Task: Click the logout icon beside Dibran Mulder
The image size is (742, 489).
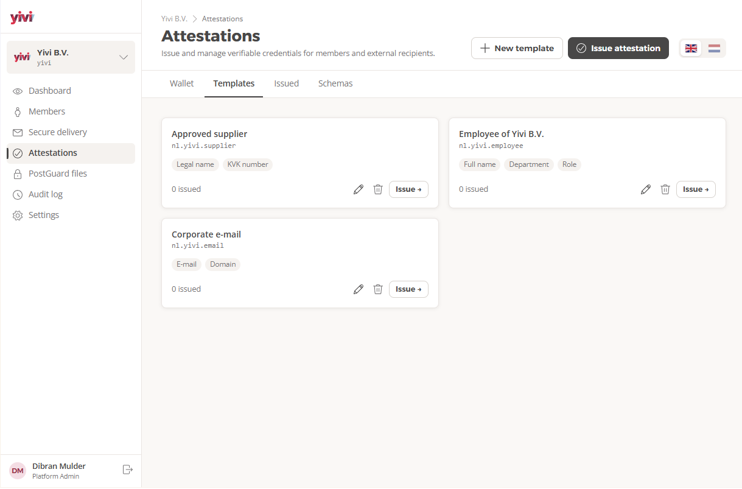Action: click(x=127, y=470)
